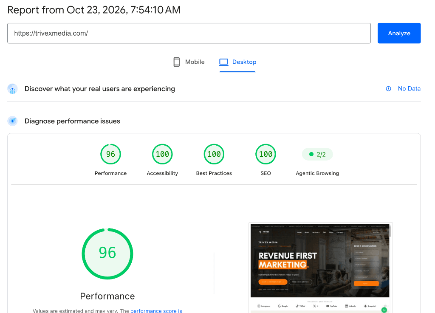This screenshot has height=313, width=435.
Task: Click the Accessibility category label
Action: (162, 173)
